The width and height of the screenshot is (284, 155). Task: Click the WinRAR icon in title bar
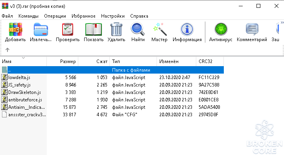5,6
